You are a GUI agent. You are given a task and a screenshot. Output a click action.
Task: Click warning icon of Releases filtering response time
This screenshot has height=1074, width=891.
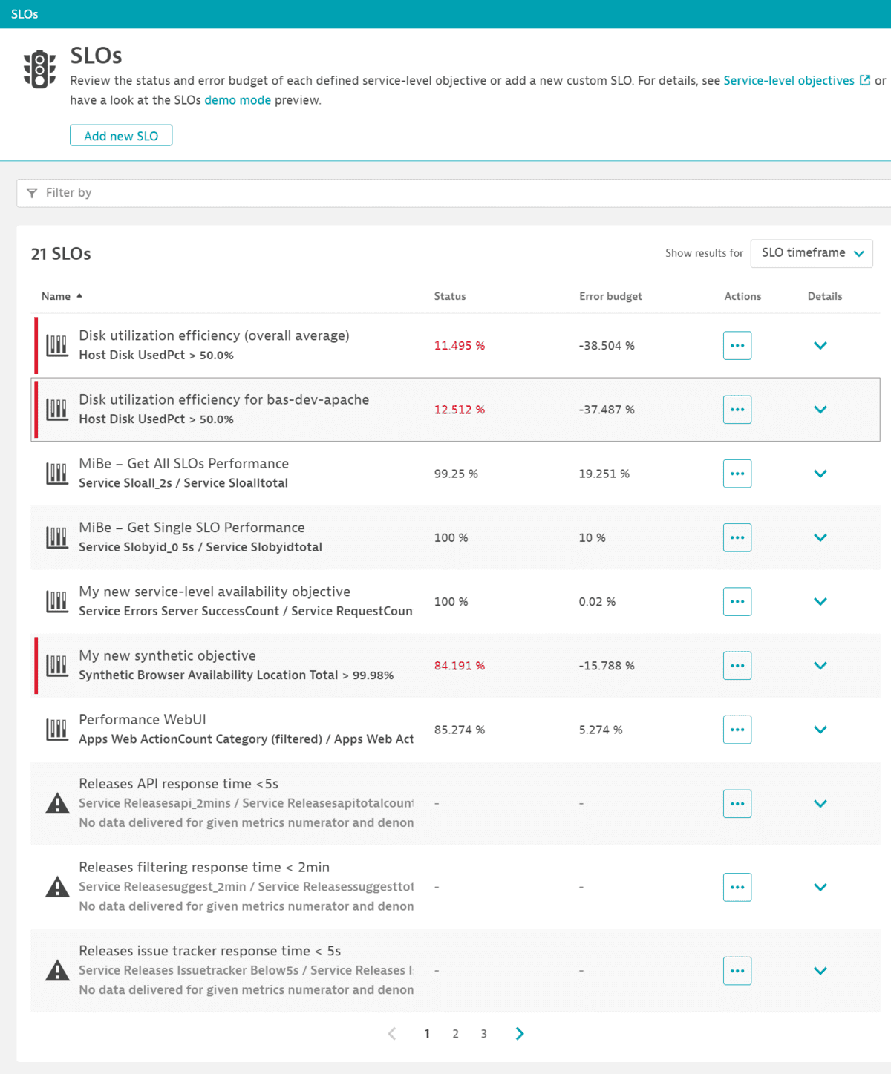[57, 887]
